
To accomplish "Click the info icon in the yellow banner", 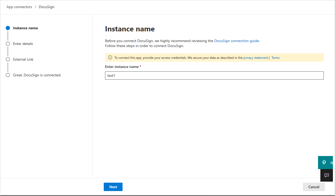I will pyautogui.click(x=110, y=57).
